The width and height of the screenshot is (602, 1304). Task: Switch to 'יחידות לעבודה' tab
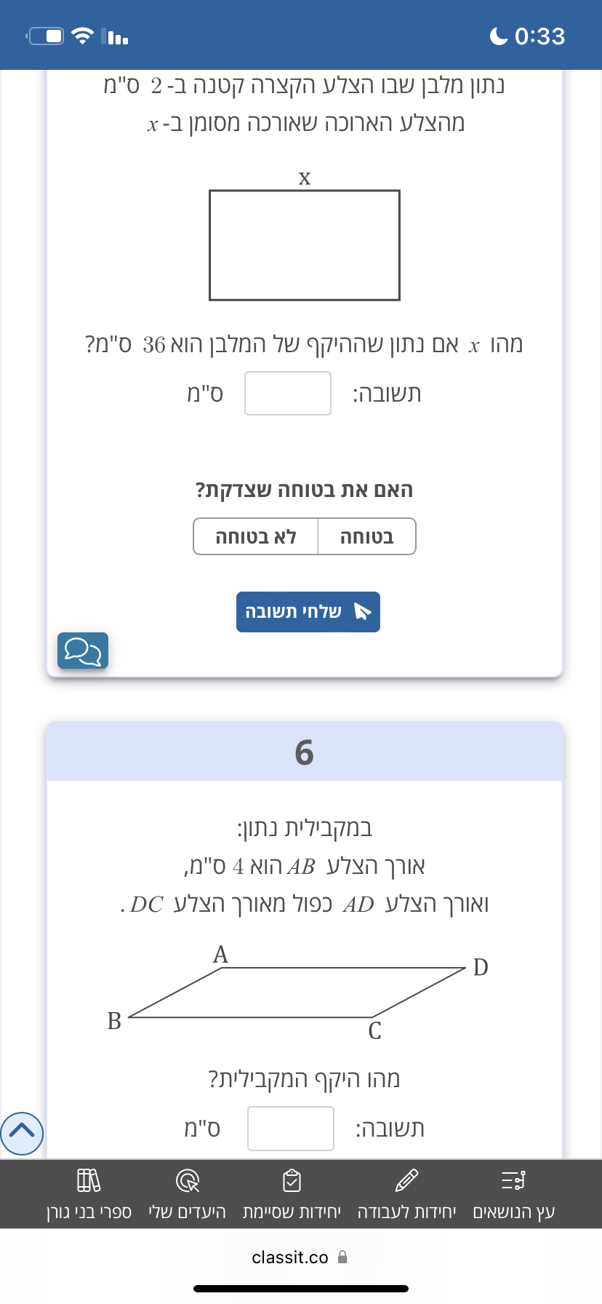coord(407,1212)
